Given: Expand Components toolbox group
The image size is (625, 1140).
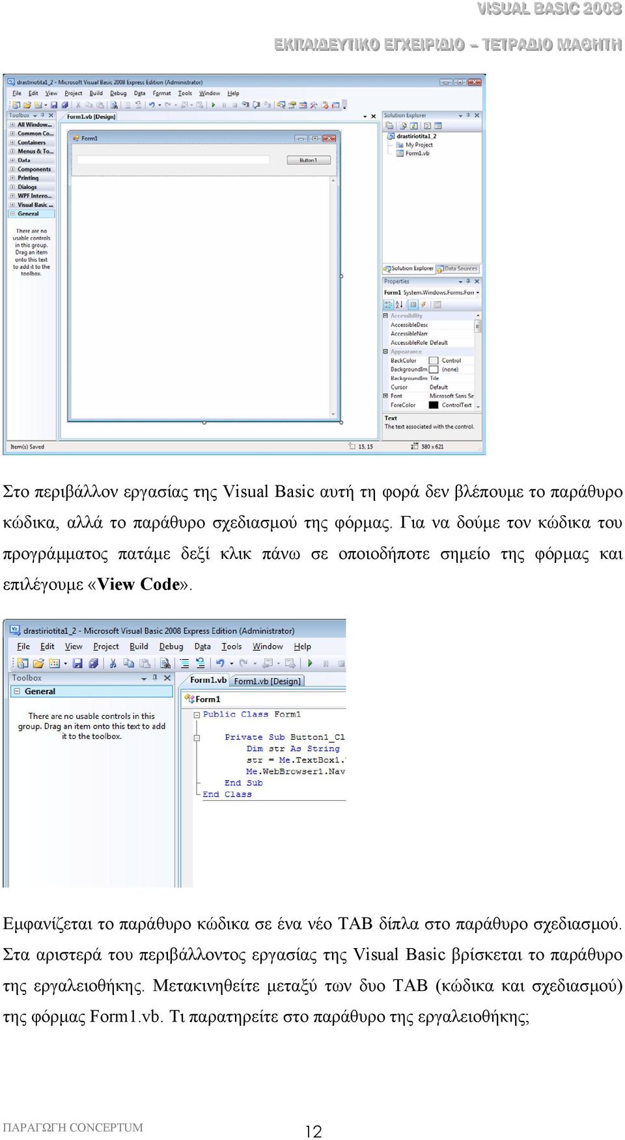Looking at the screenshot, I should (12, 169).
